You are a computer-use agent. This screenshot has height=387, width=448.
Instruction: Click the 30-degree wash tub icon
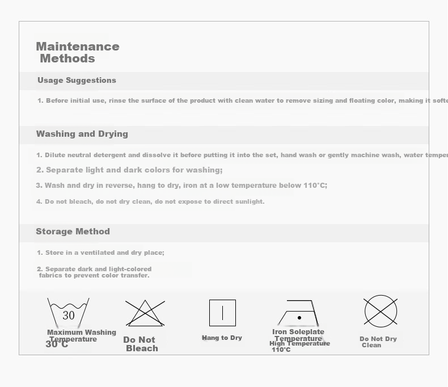68,313
